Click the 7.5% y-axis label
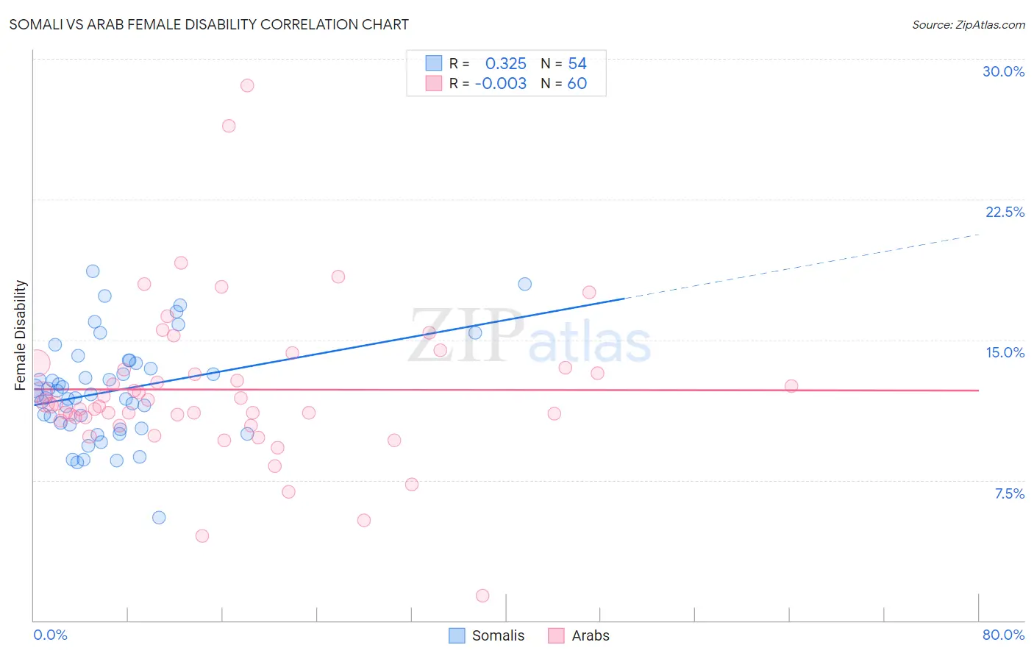This screenshot has width=1034, height=656. (x=1010, y=493)
